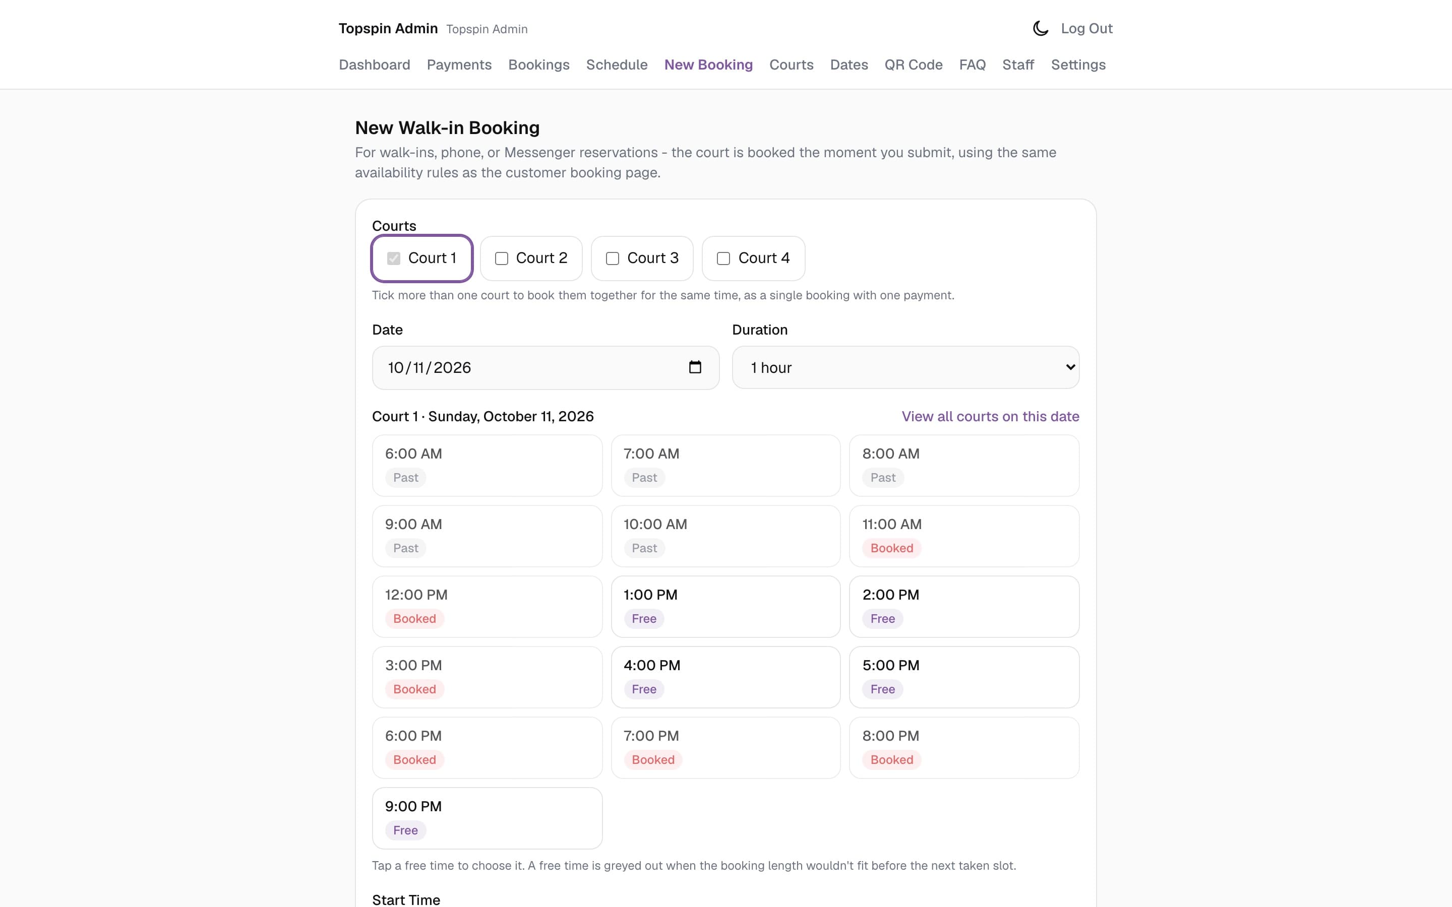Viewport: 1452px width, 907px height.
Task: Click the 6:00 AM past slot
Action: coord(487,466)
